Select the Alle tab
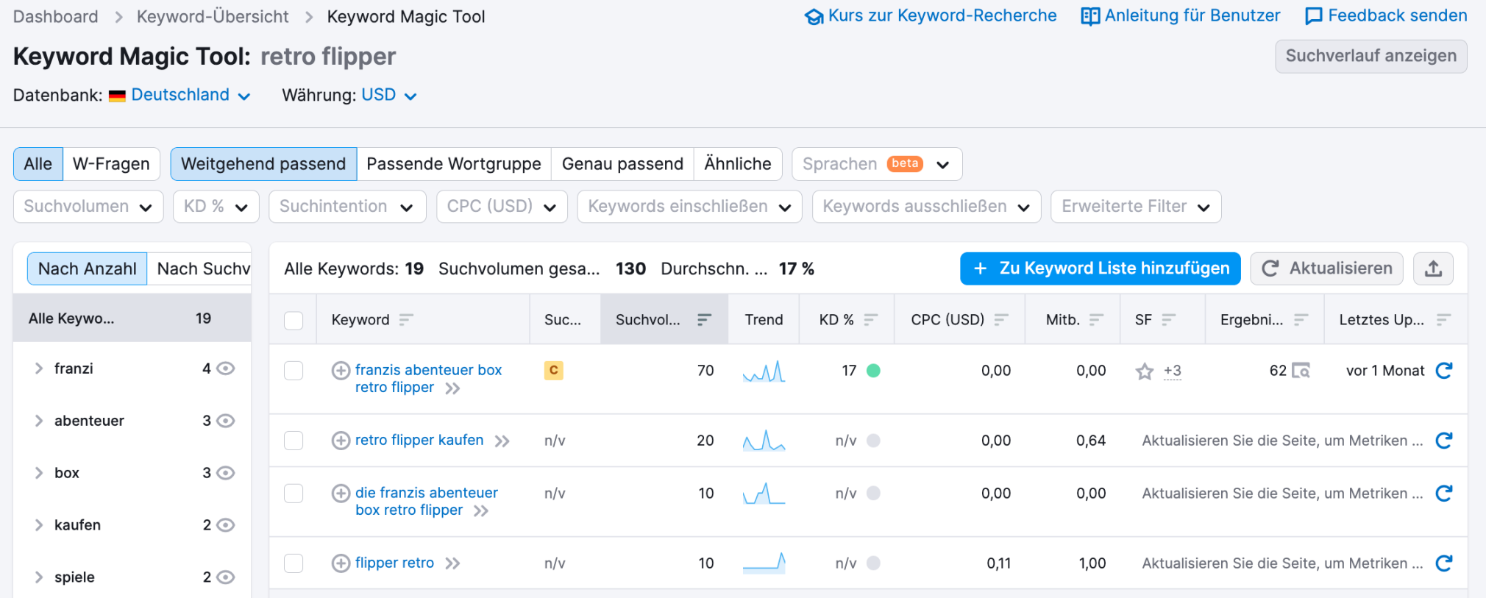This screenshot has height=598, width=1486. tap(38, 163)
